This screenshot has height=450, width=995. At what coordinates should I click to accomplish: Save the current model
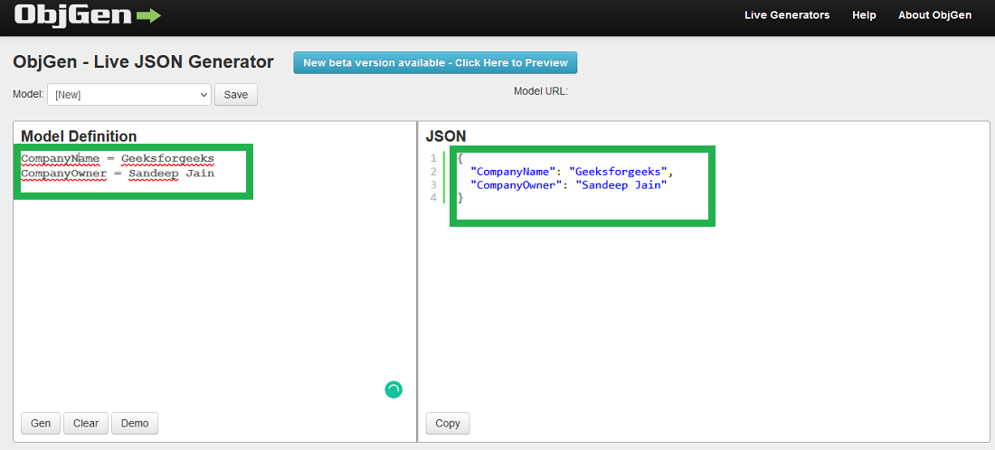236,95
